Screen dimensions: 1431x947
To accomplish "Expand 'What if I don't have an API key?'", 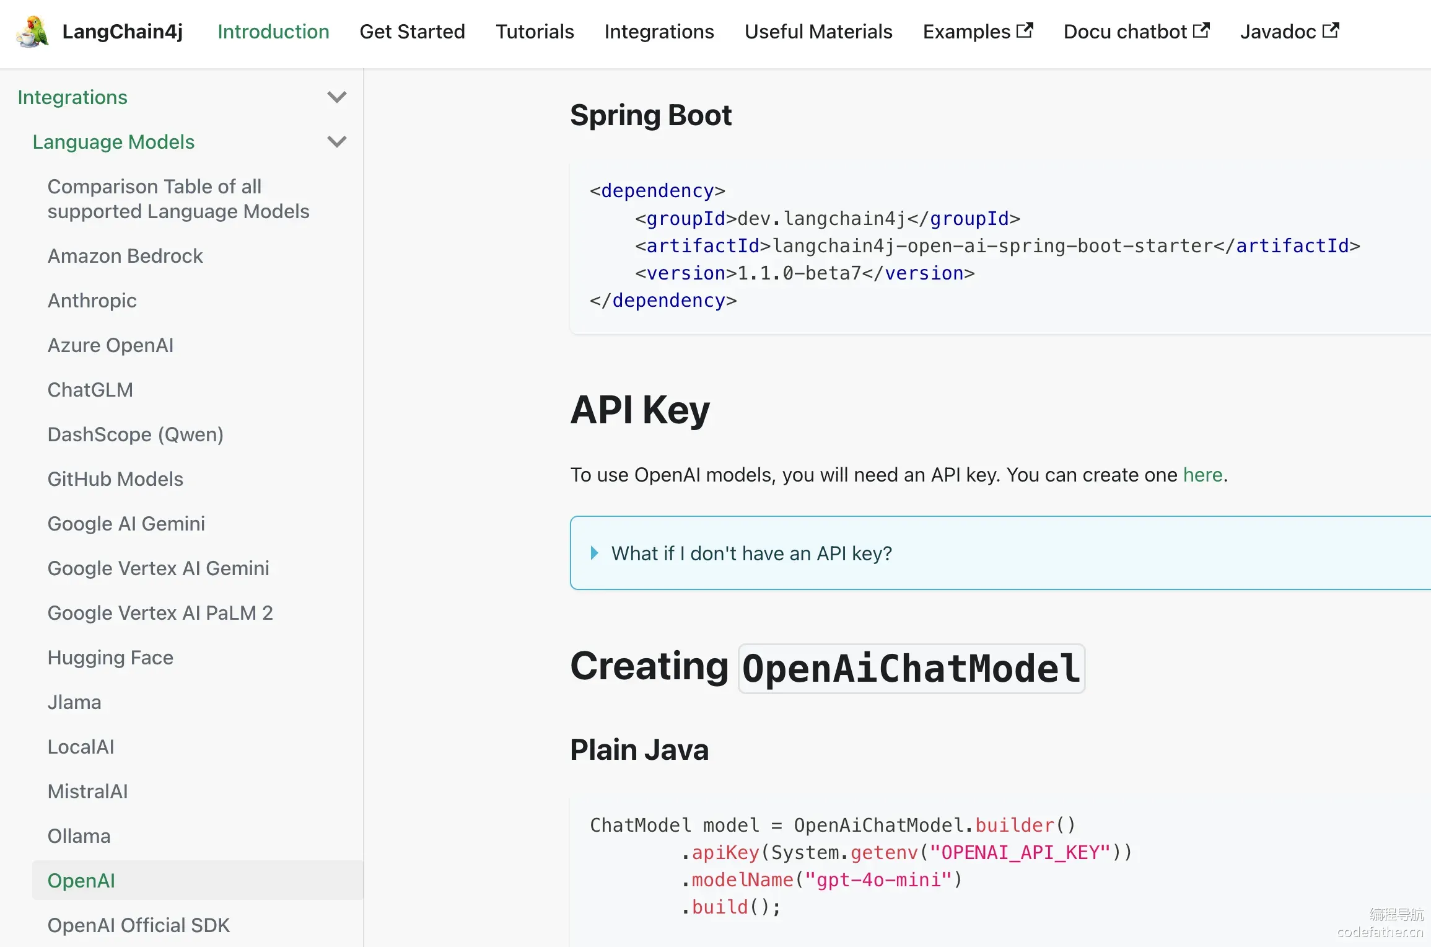I will point(751,553).
